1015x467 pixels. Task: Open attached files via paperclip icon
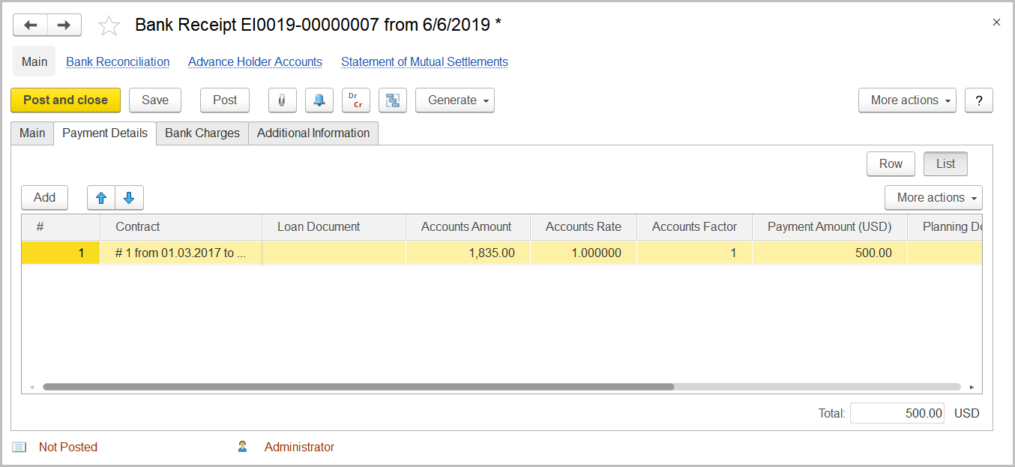click(282, 100)
